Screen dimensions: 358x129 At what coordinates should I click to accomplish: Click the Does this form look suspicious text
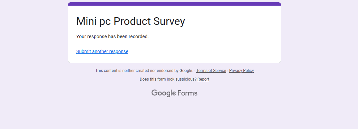tap(168, 79)
